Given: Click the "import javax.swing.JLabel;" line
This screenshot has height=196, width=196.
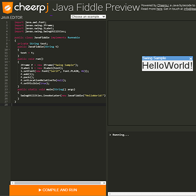Looking at the screenshot, I should coord(34,28).
